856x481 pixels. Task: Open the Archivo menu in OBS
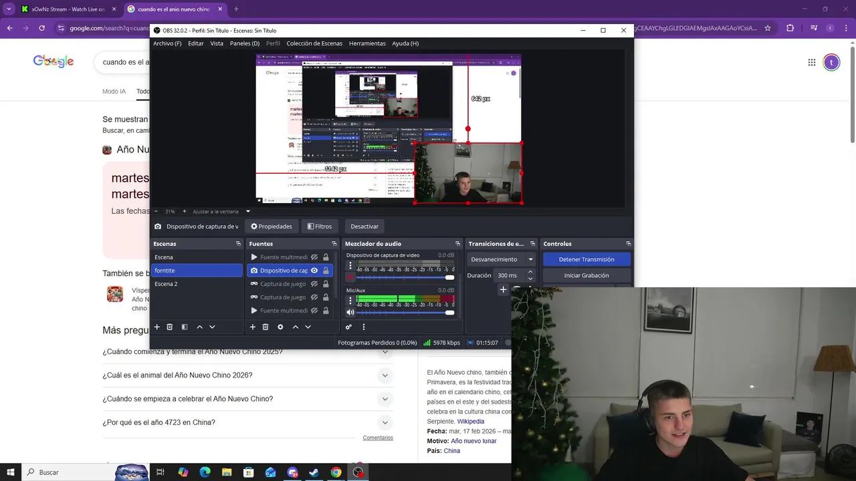(x=167, y=43)
